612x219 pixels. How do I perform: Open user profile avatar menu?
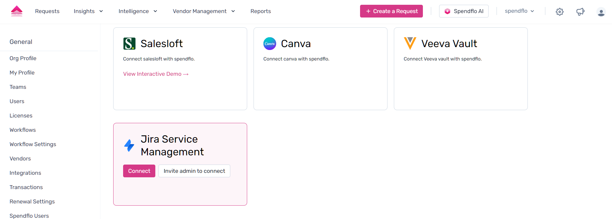tap(601, 12)
